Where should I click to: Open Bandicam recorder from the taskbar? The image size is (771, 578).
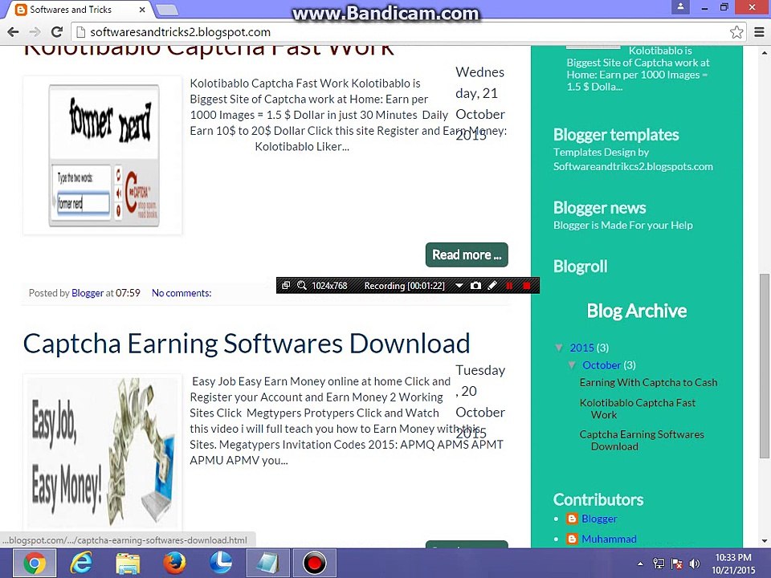click(315, 564)
